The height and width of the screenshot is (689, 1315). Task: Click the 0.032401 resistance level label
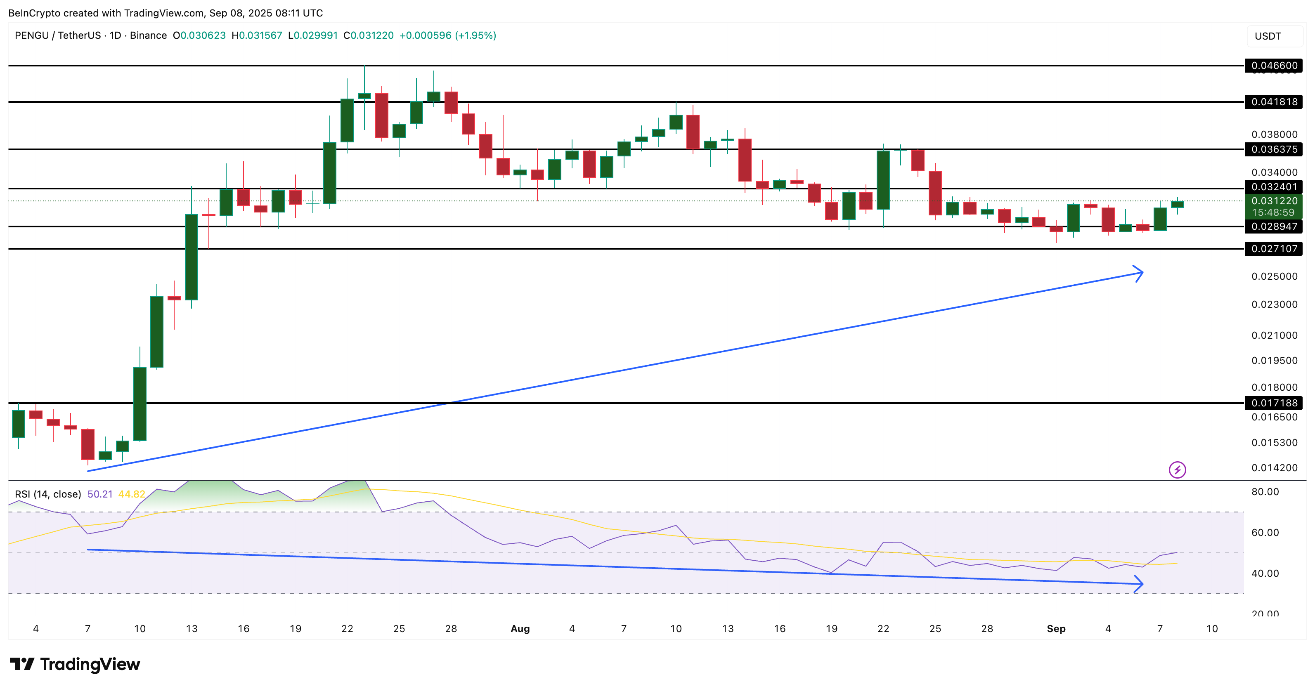coord(1274,187)
